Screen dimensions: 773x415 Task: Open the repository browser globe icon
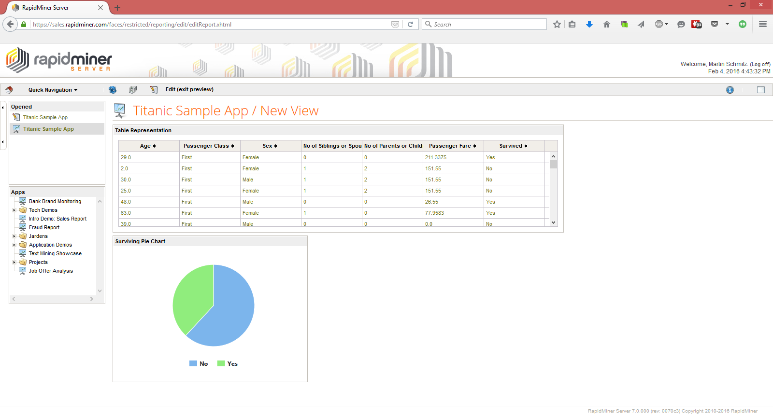[x=113, y=90]
